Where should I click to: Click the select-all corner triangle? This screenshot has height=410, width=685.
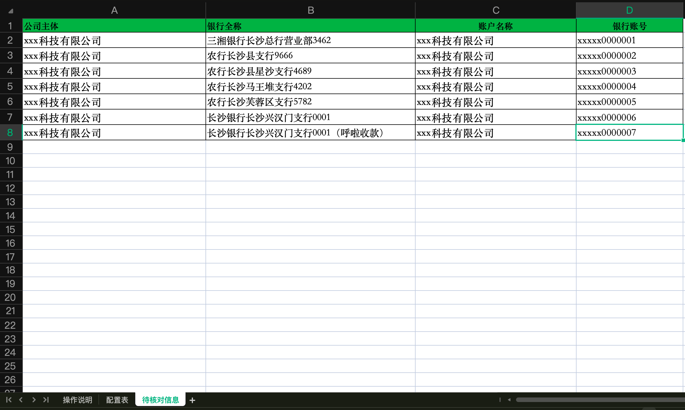tap(11, 11)
